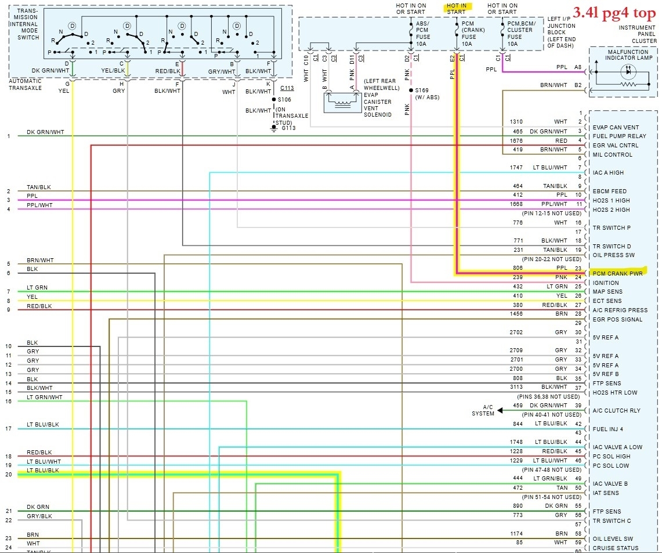The height and width of the screenshot is (553, 662).
Task: Click the EVAP canister vent solenoid coil symbol
Action: 342,103
